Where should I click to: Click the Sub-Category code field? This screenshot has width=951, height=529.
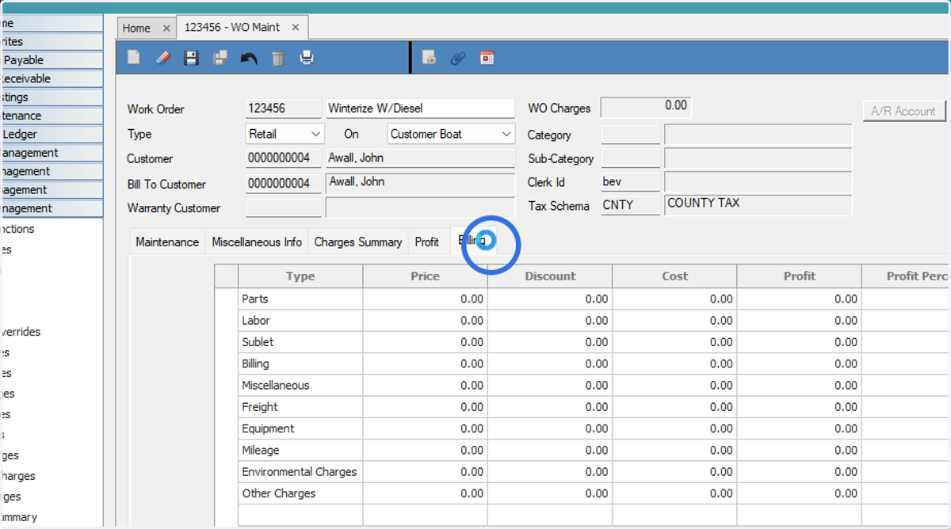[x=631, y=158]
